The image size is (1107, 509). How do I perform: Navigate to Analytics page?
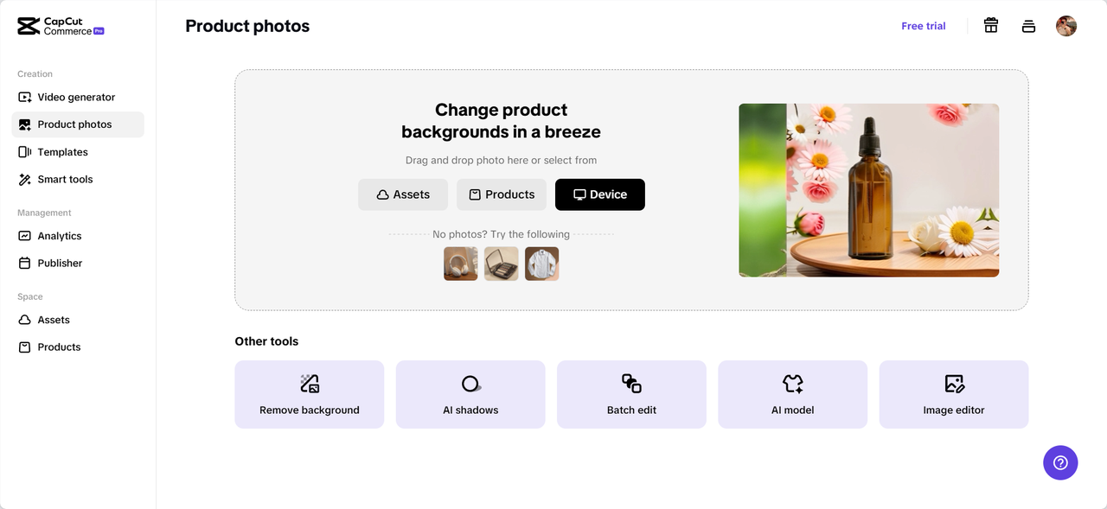tap(60, 236)
